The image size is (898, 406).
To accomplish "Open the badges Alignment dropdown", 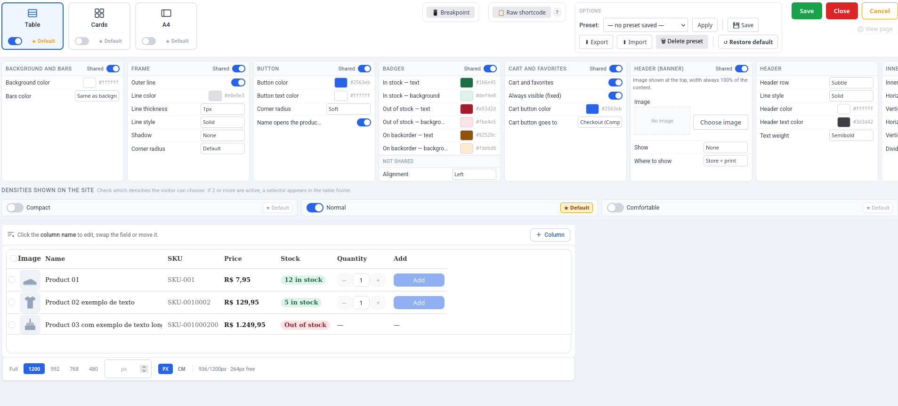I will [474, 174].
